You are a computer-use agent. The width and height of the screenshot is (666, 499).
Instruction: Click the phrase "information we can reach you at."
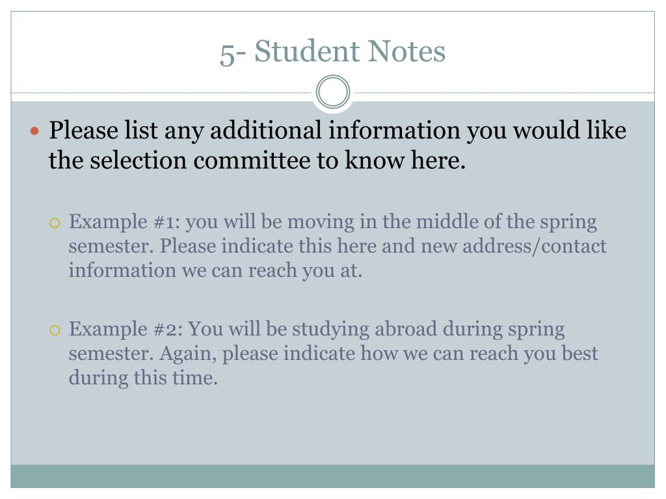tap(216, 271)
